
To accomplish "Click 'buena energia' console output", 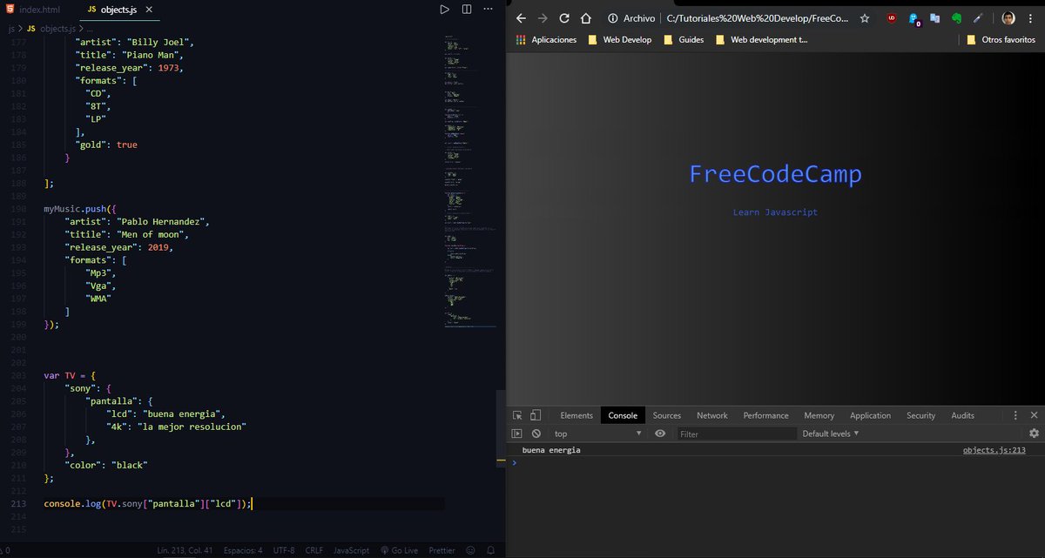I will click(551, 450).
